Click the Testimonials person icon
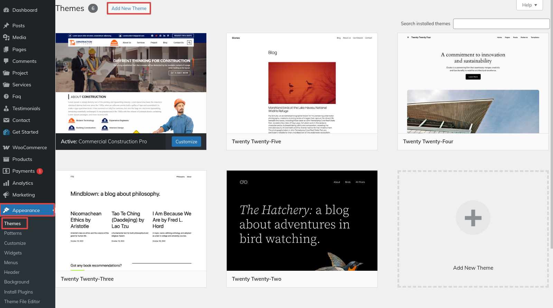 [x=6, y=108]
